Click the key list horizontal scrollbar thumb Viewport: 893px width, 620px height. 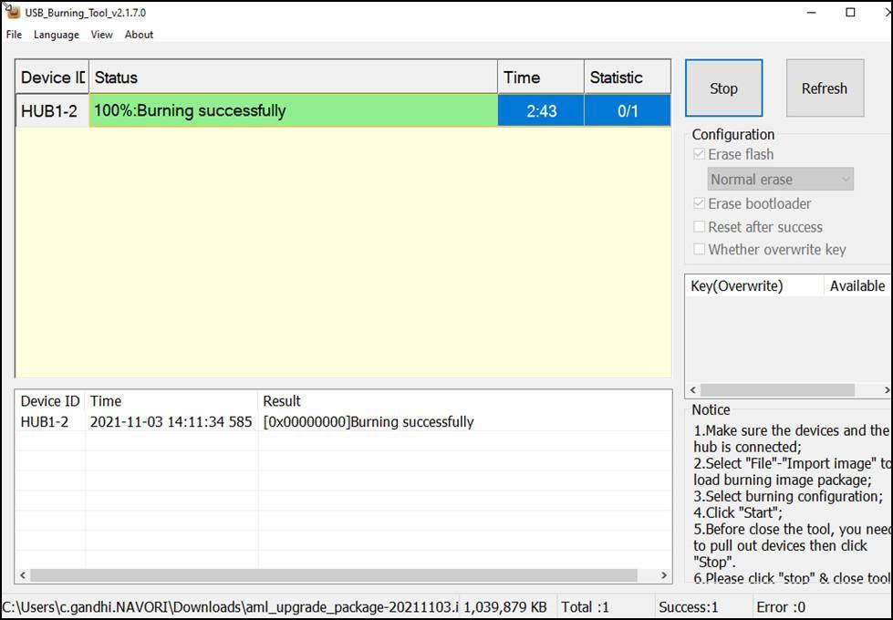pyautogui.click(x=777, y=390)
